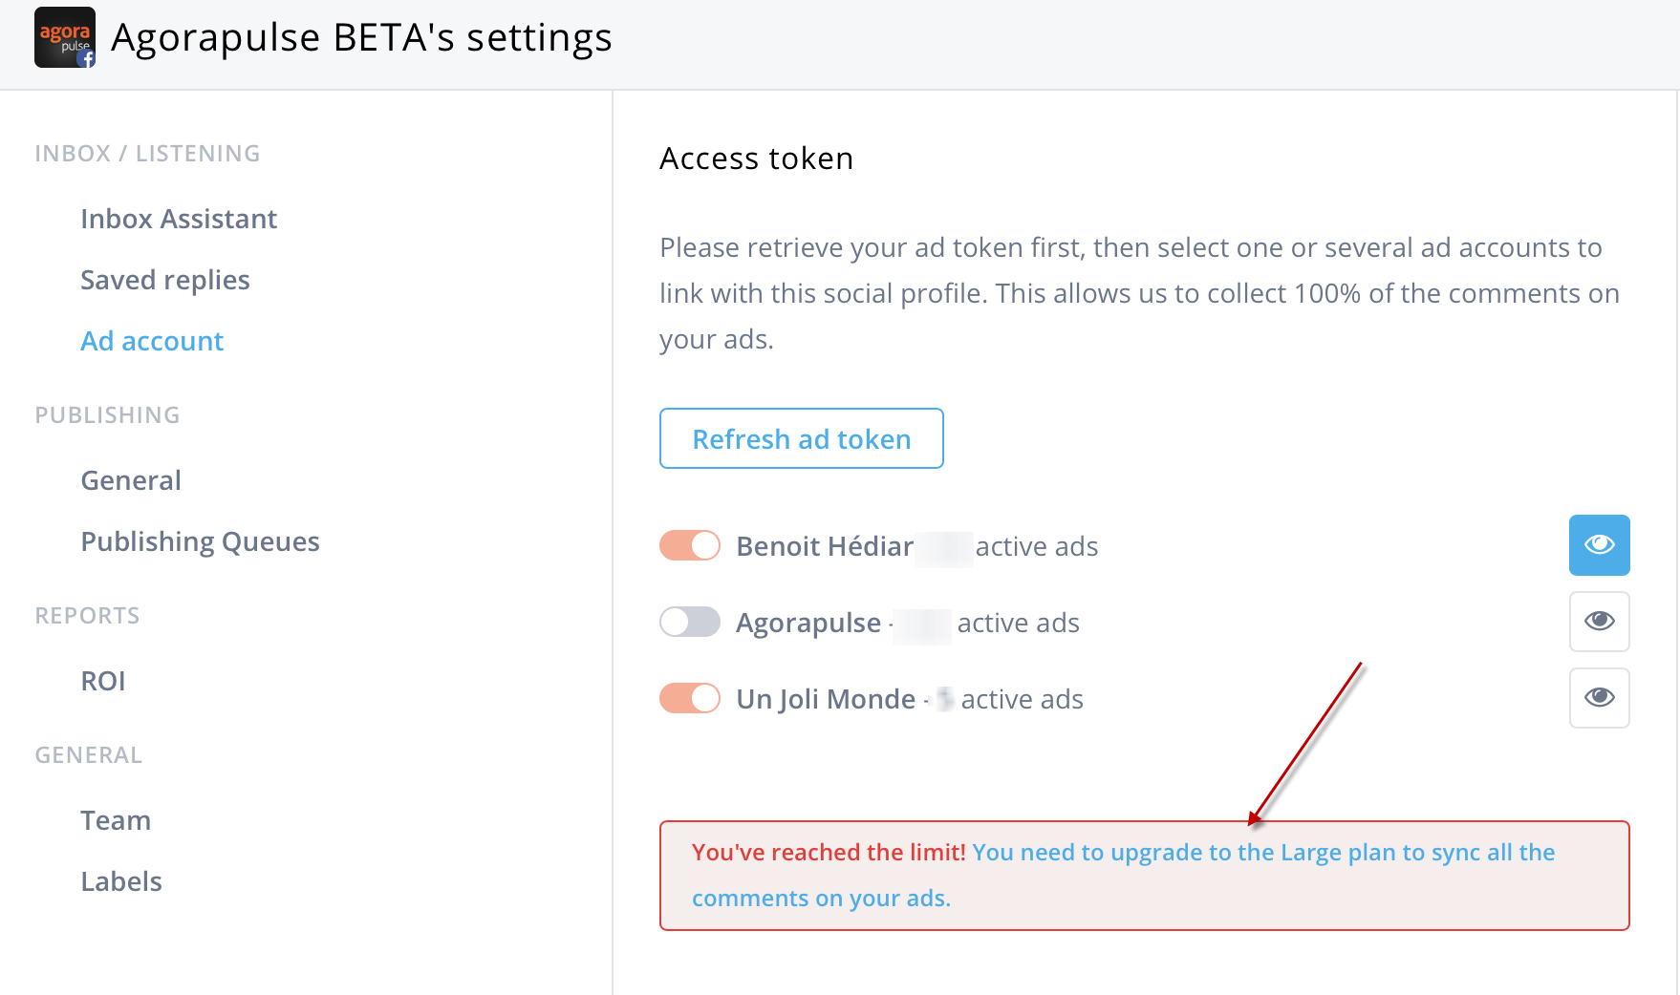Click the eye icon for Benoit Hédiar account
Viewport: 1680px width, 995px height.
coord(1599,545)
